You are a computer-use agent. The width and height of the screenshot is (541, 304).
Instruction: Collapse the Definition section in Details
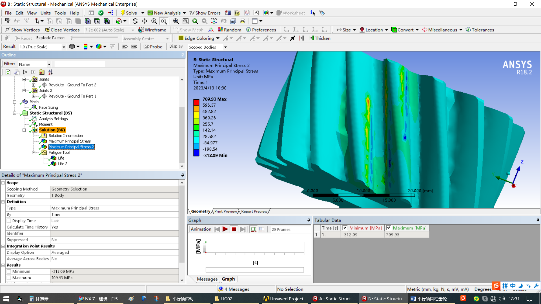[x=3, y=202]
